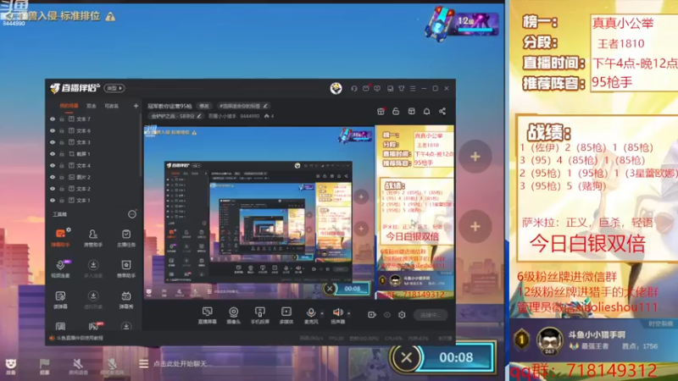Click lower plus button beside preview
The image size is (678, 381).
[x=475, y=226]
